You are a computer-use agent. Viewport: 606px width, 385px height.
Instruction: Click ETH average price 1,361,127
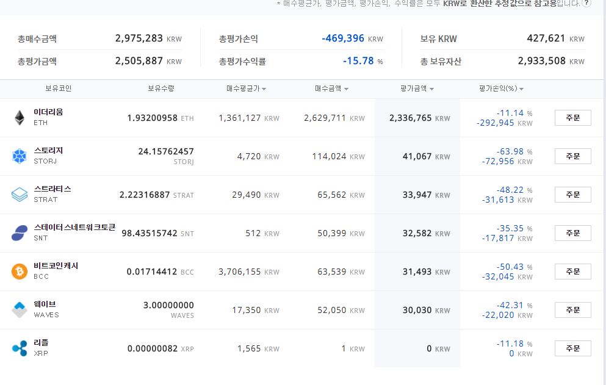(x=240, y=118)
